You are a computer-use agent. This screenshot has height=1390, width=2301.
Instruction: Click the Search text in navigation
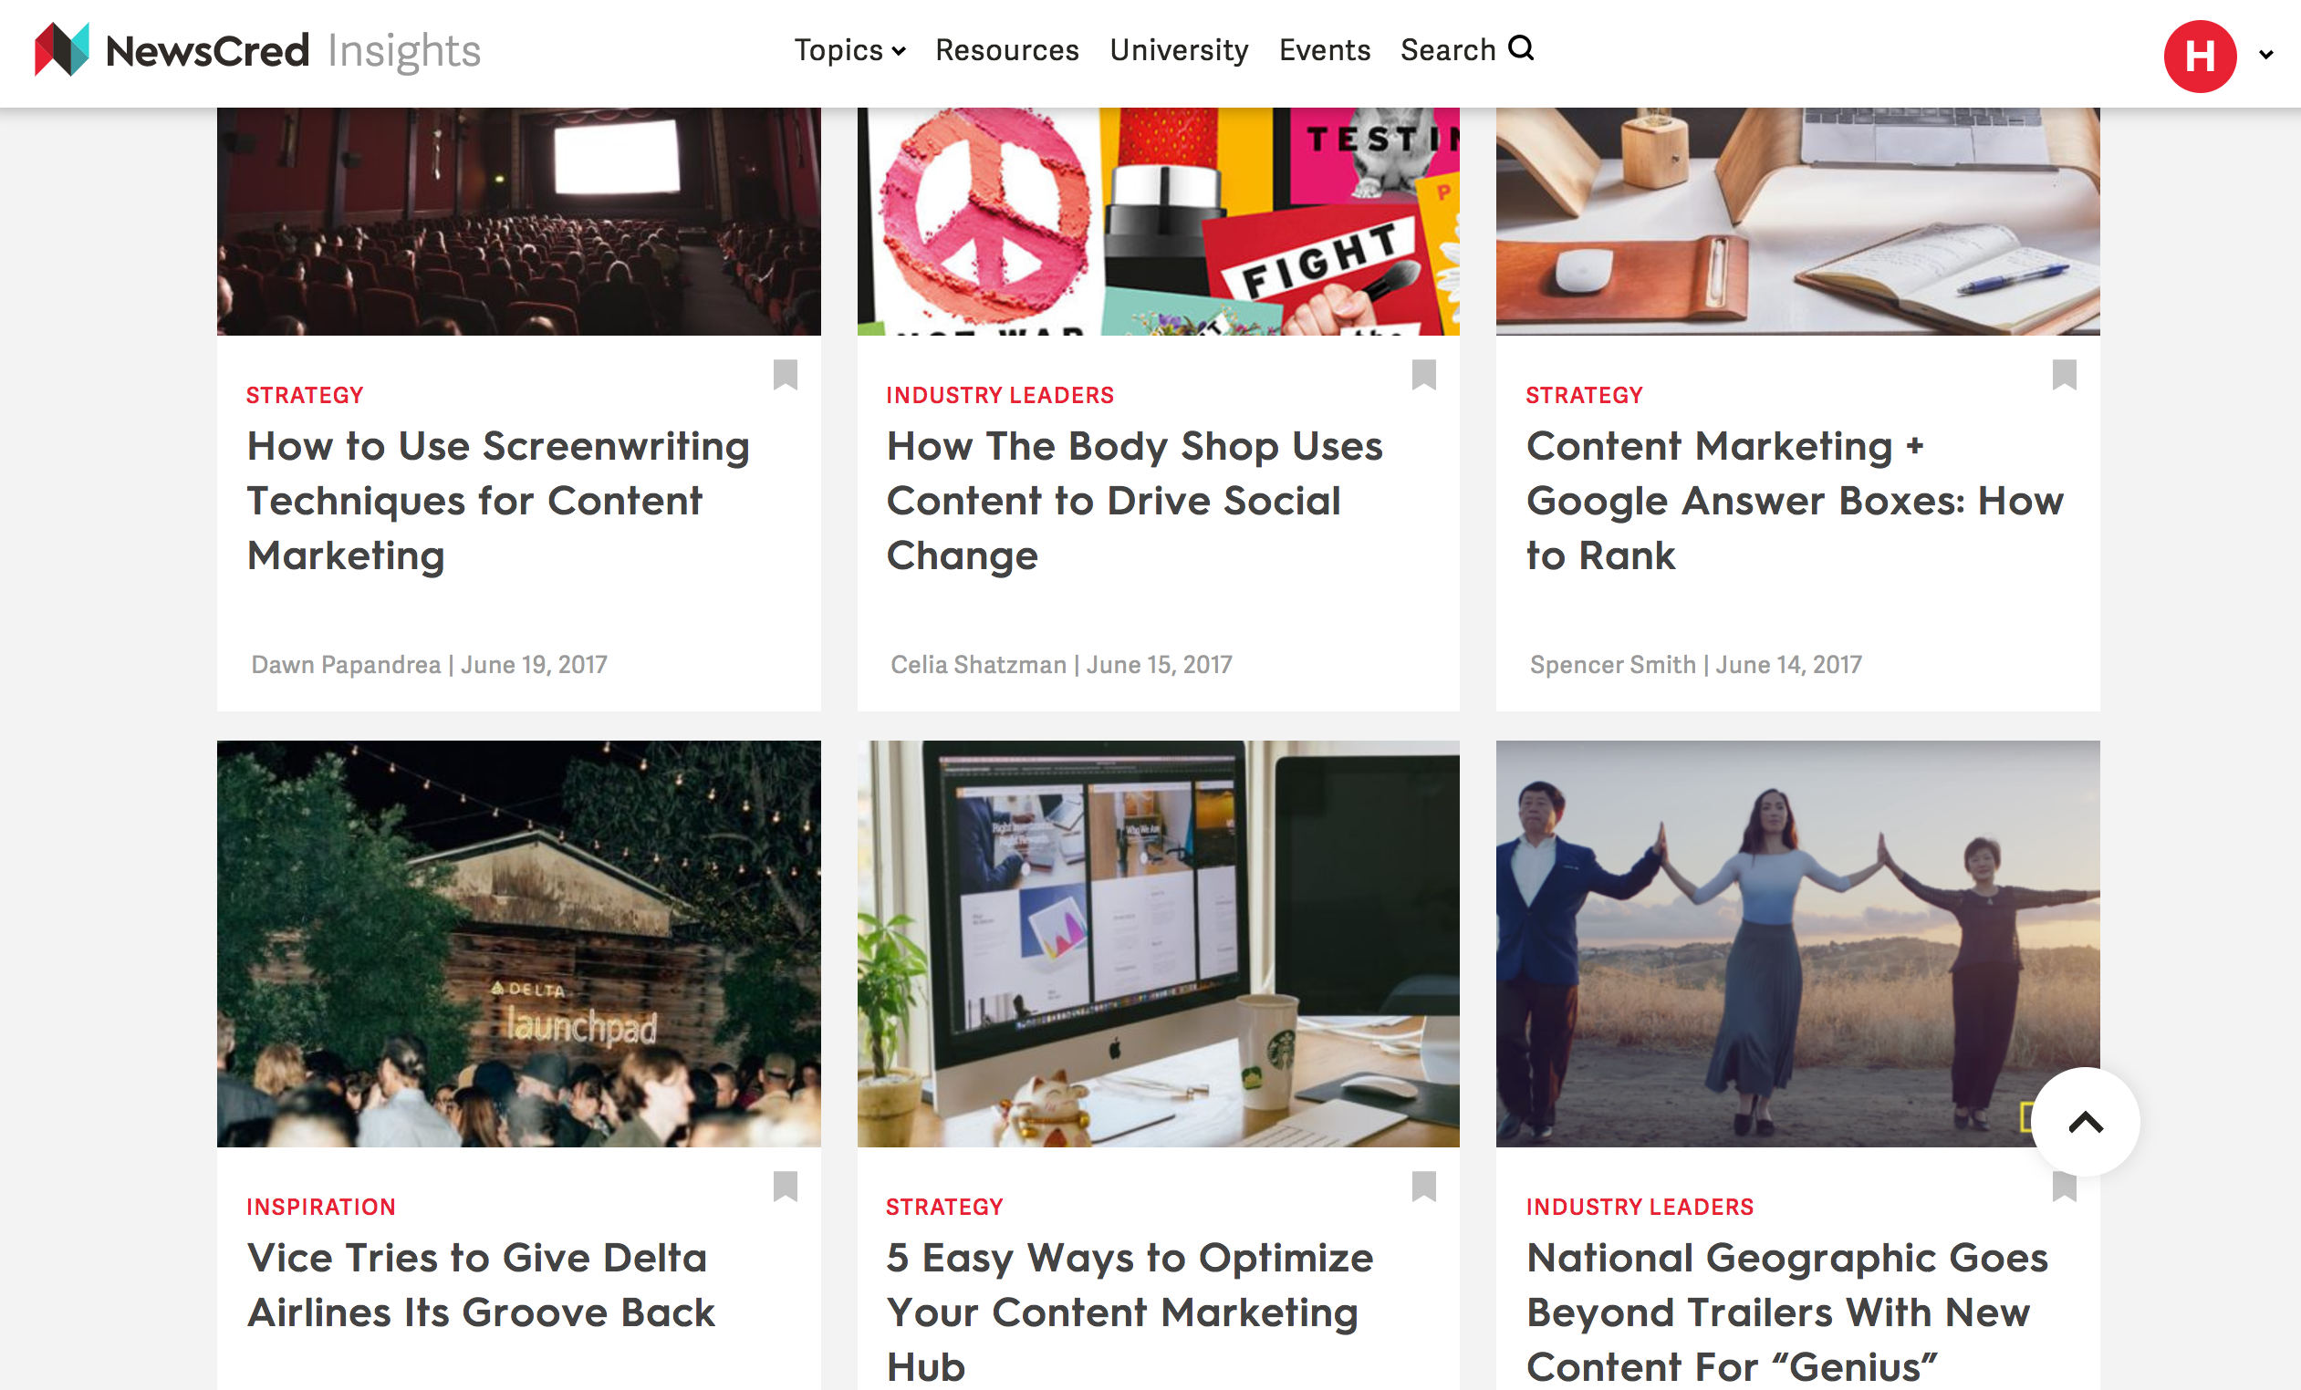coord(1447,50)
